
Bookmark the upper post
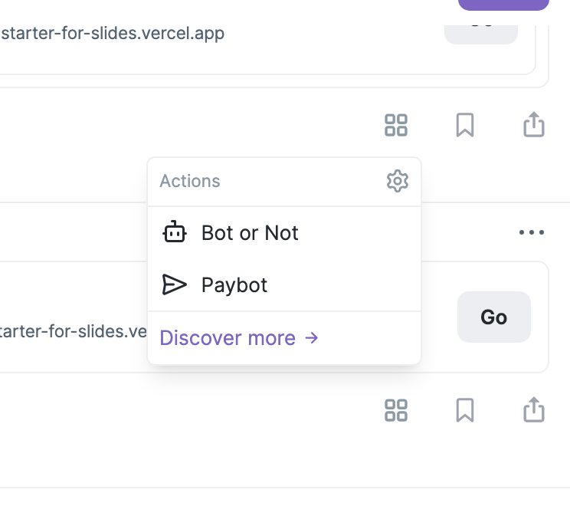pyautogui.click(x=465, y=125)
